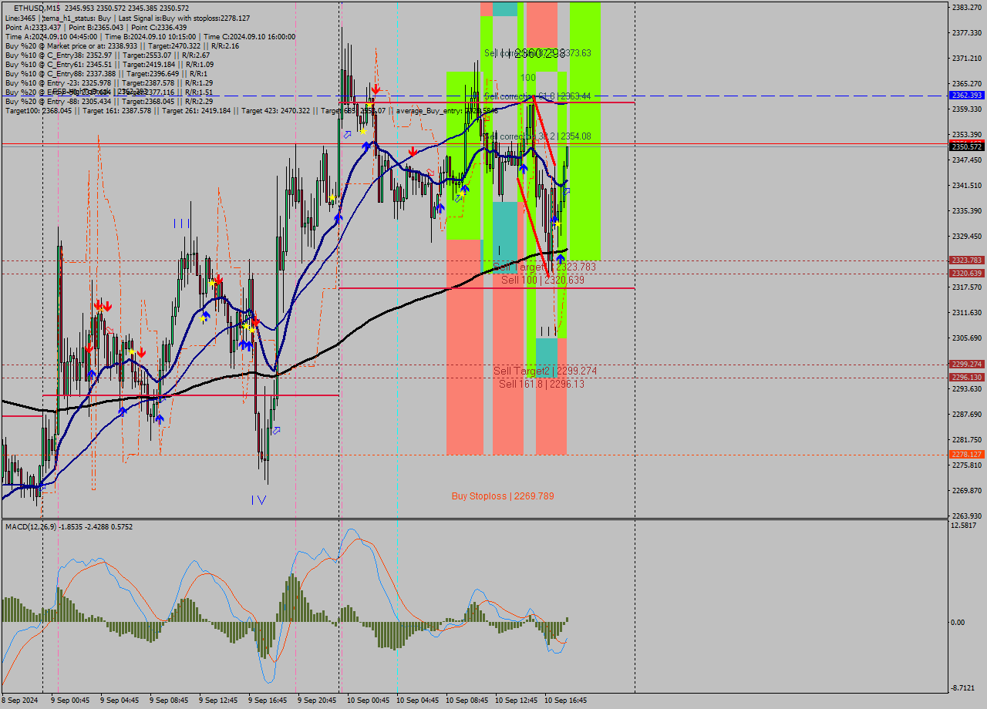Click the '100' Fibonacci level label
987x709 pixels.
(527, 78)
